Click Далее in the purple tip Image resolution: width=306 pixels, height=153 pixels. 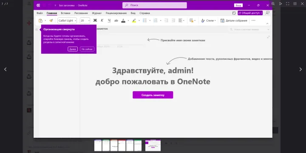[x=73, y=49]
